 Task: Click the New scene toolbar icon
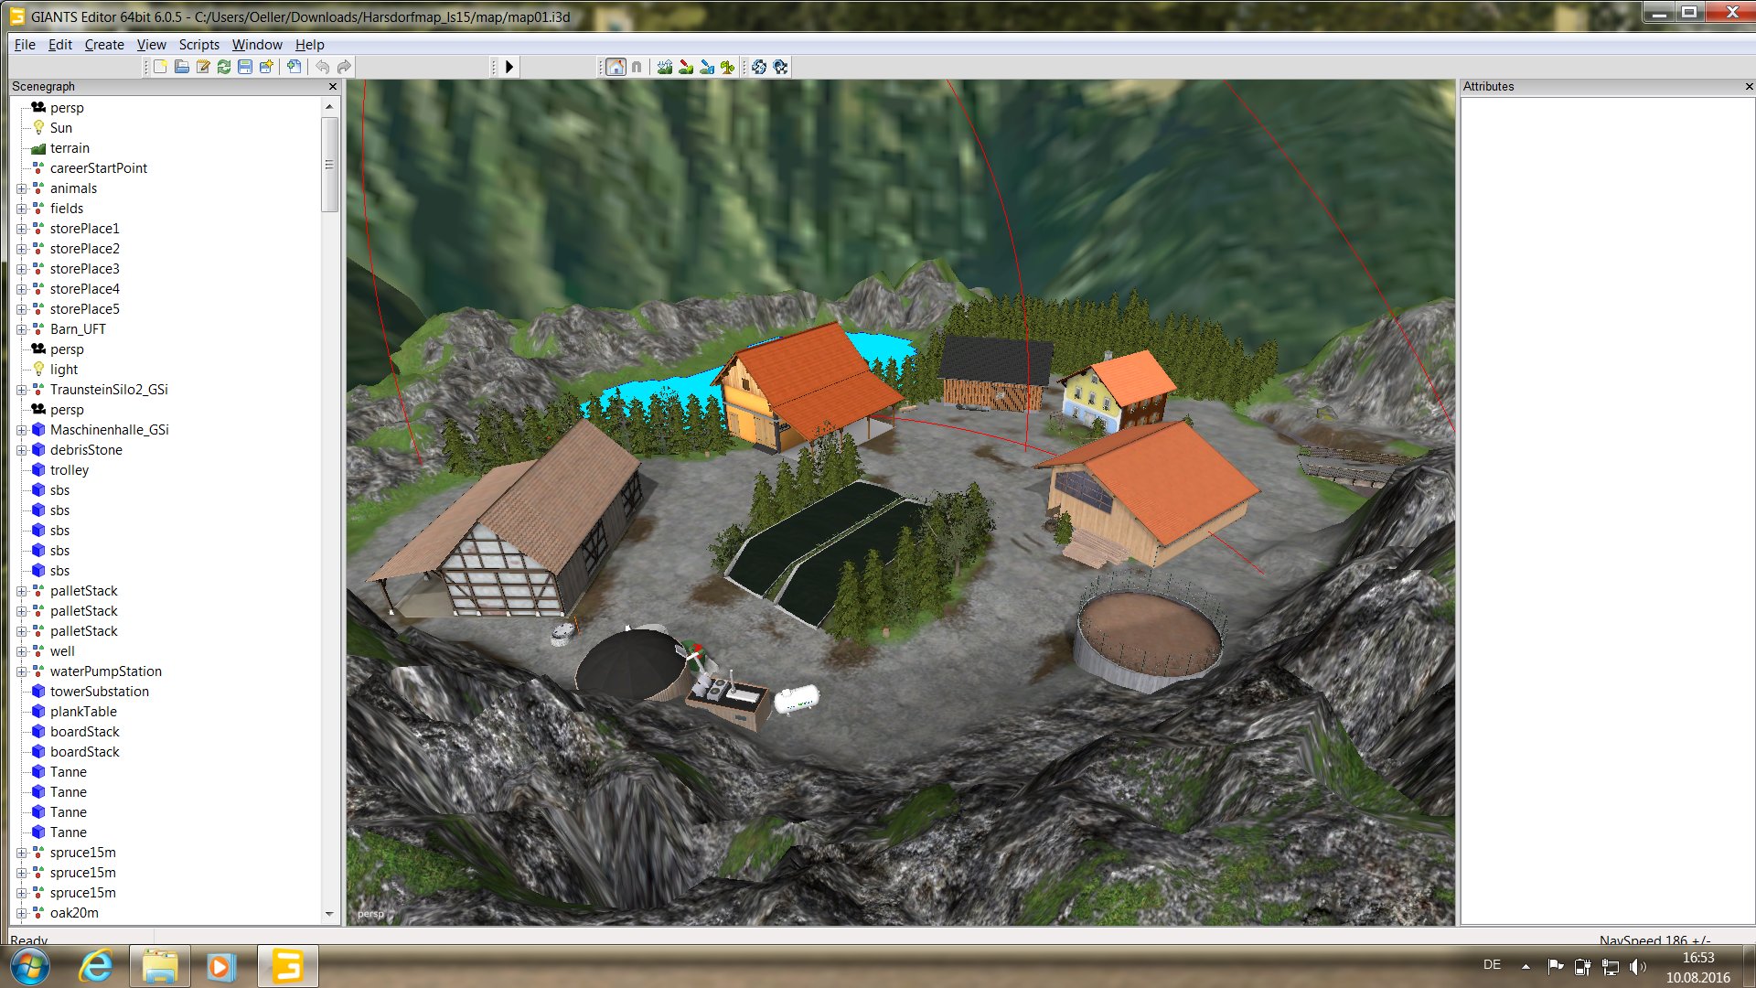pyautogui.click(x=160, y=67)
